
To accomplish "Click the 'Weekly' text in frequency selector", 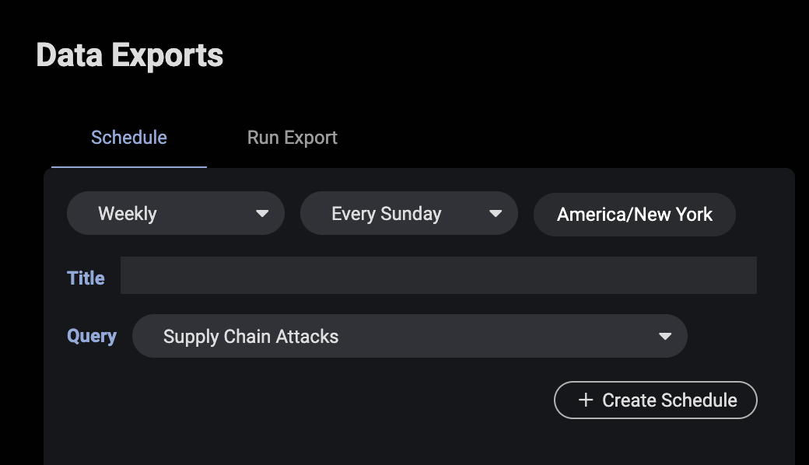I will click(x=128, y=214).
